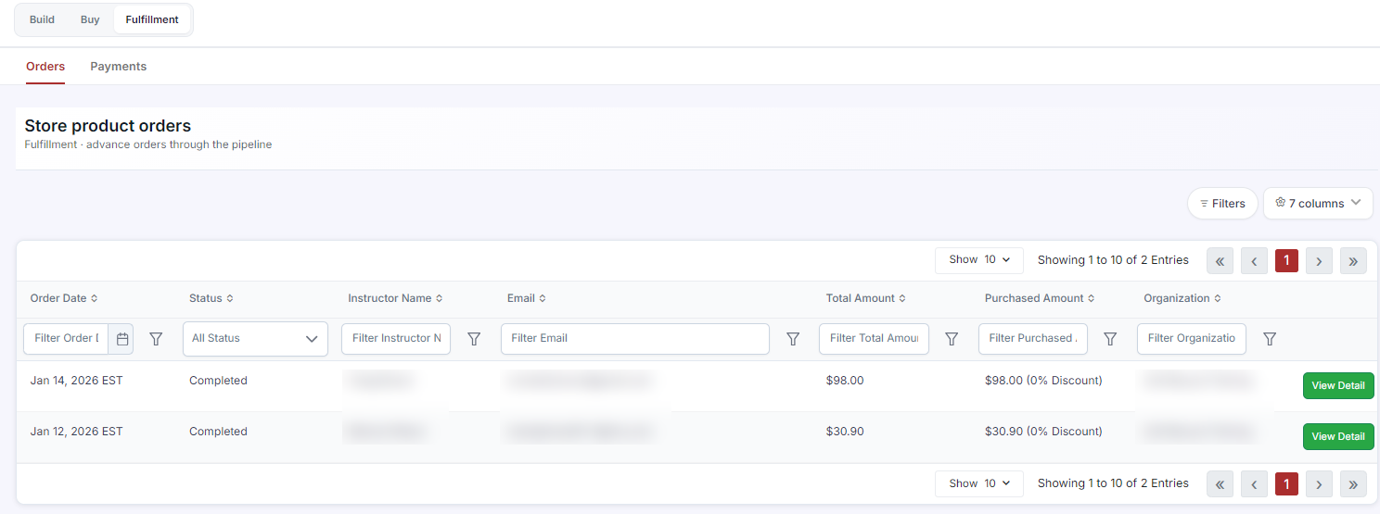View Detail for the Jan 14, 2026 order

1338,385
